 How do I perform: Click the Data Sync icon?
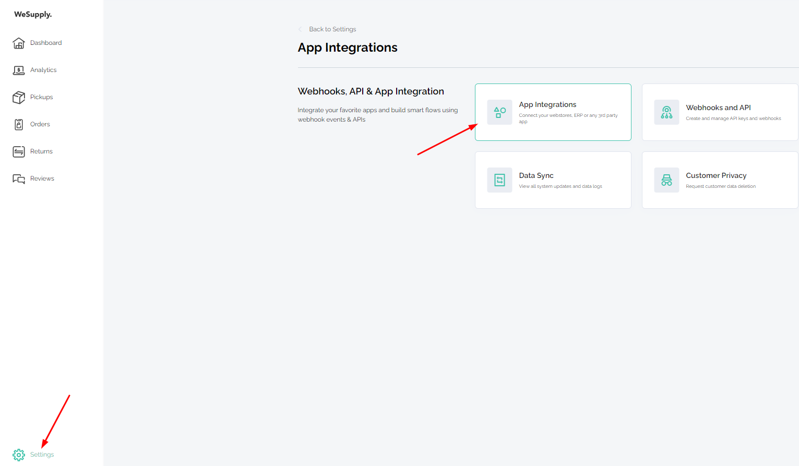pos(499,180)
